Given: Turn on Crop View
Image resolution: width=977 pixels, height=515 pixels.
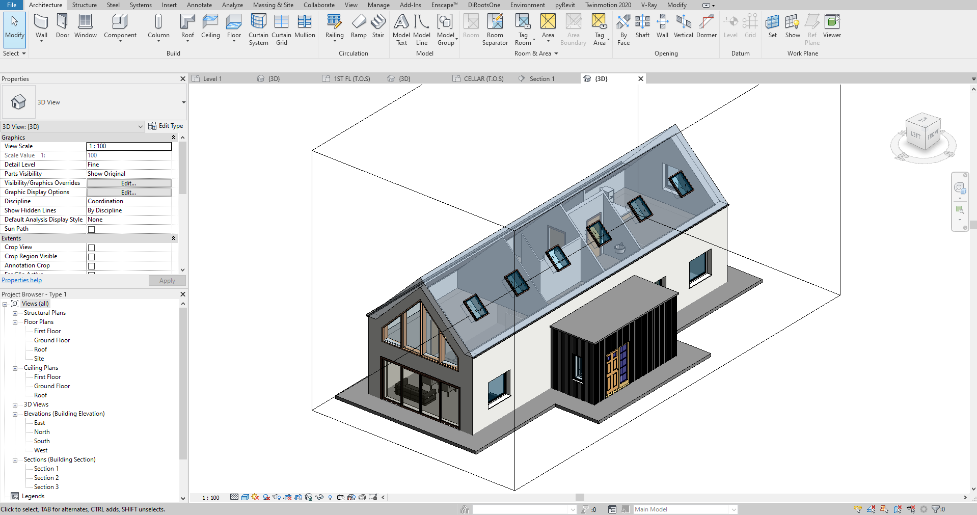Looking at the screenshot, I should (x=91, y=247).
